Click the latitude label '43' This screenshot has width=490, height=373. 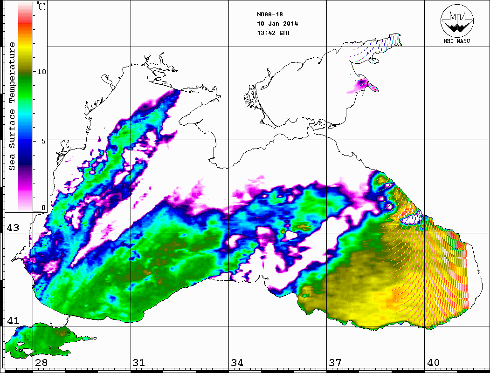[13, 228]
